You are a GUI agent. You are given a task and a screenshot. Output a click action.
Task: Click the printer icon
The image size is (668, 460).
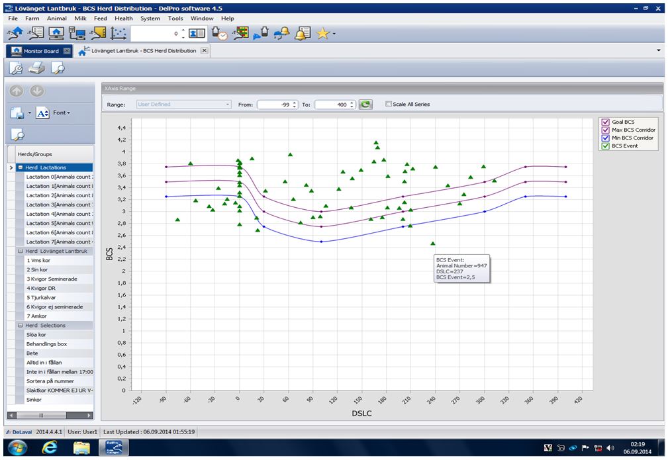click(36, 68)
